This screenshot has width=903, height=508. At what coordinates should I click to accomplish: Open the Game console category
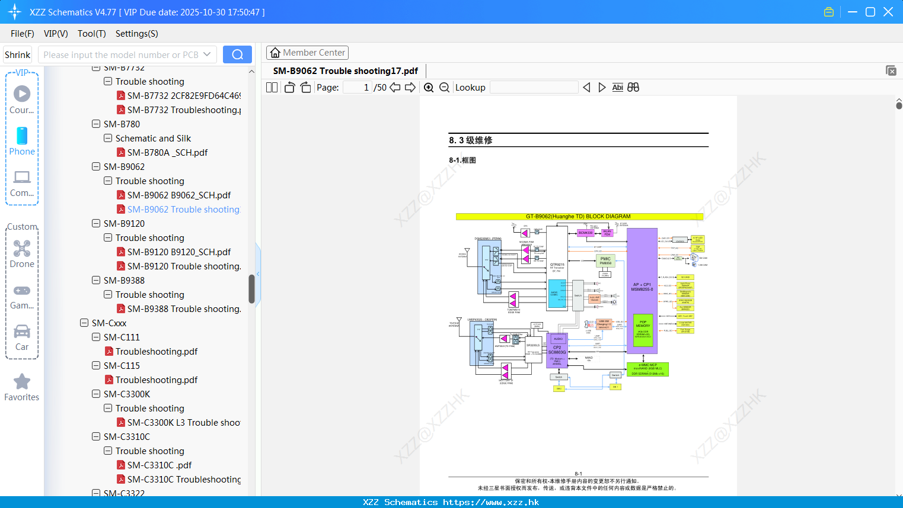(x=22, y=297)
